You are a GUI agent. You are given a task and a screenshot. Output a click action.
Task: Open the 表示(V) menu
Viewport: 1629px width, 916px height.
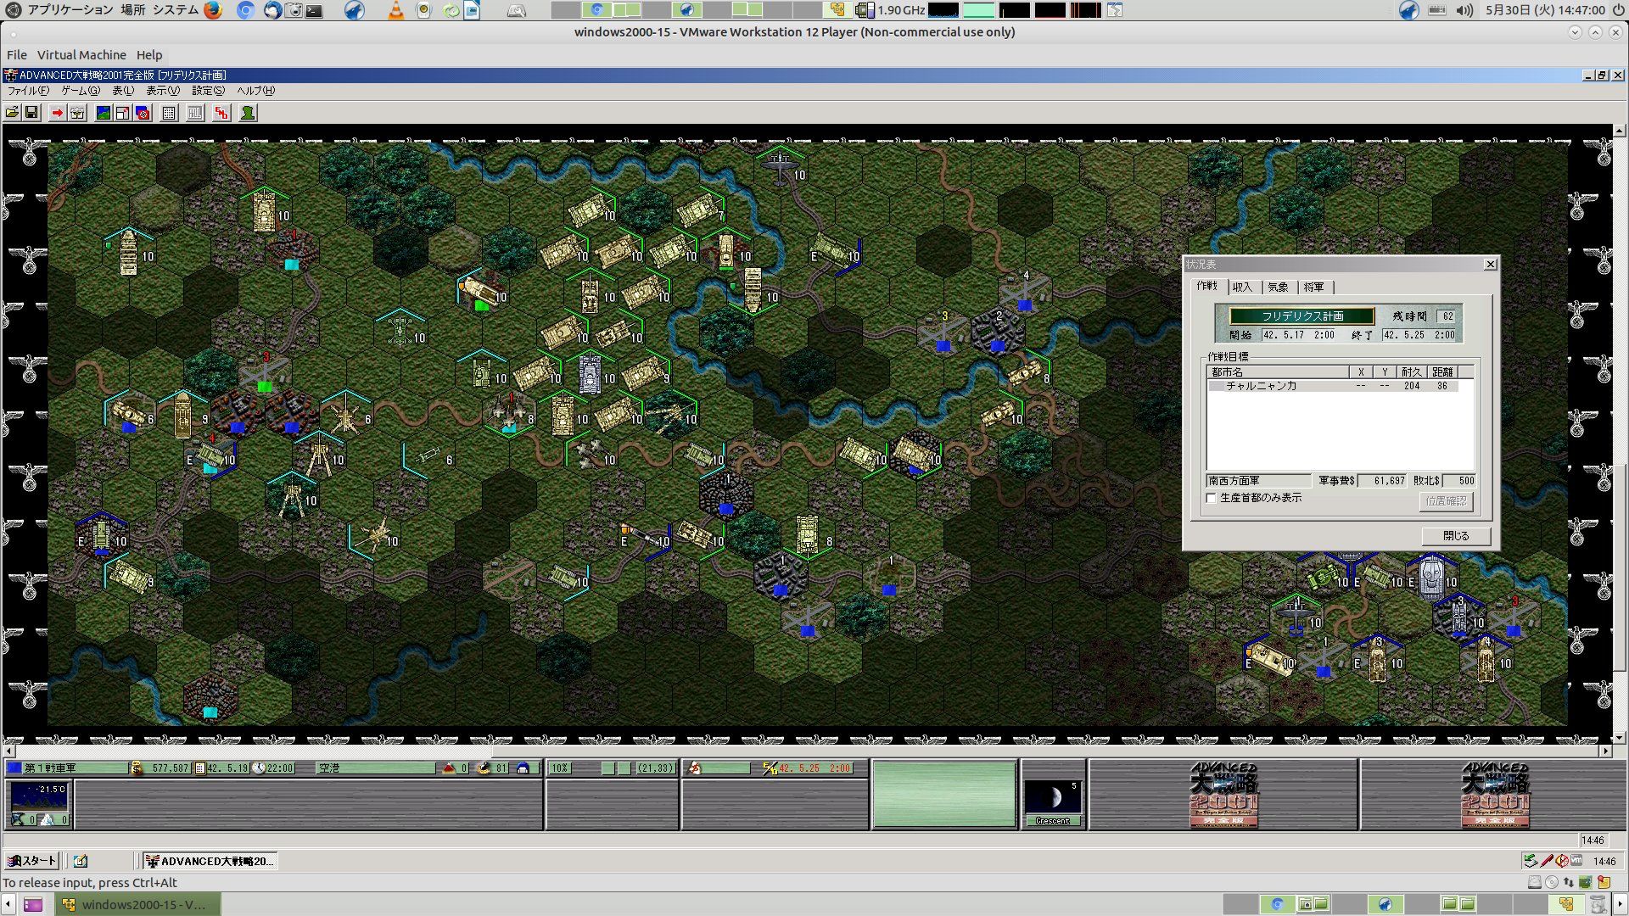(163, 91)
